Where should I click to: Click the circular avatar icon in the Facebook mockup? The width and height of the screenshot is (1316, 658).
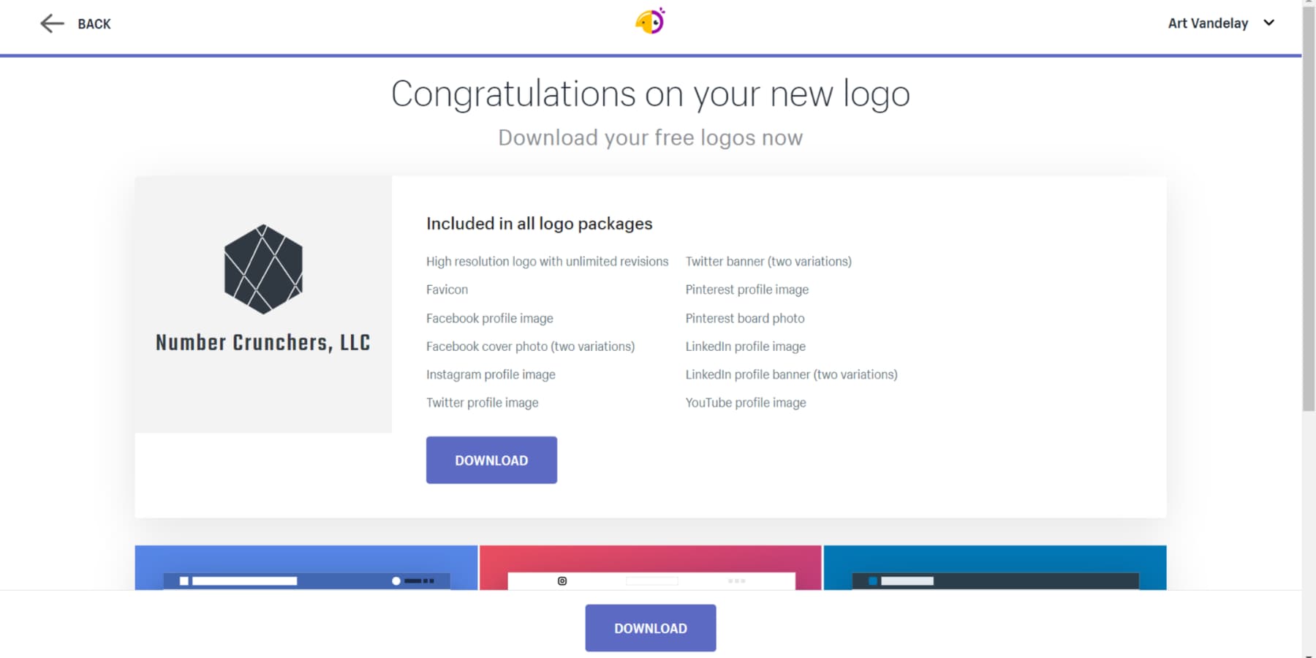[x=396, y=580]
